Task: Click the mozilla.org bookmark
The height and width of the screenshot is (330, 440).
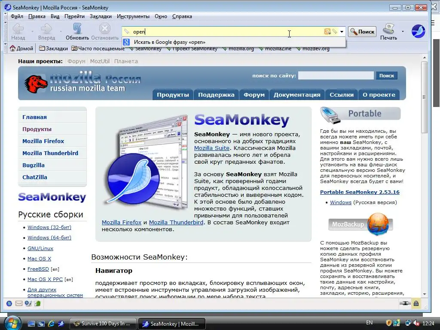Action: 238,49
